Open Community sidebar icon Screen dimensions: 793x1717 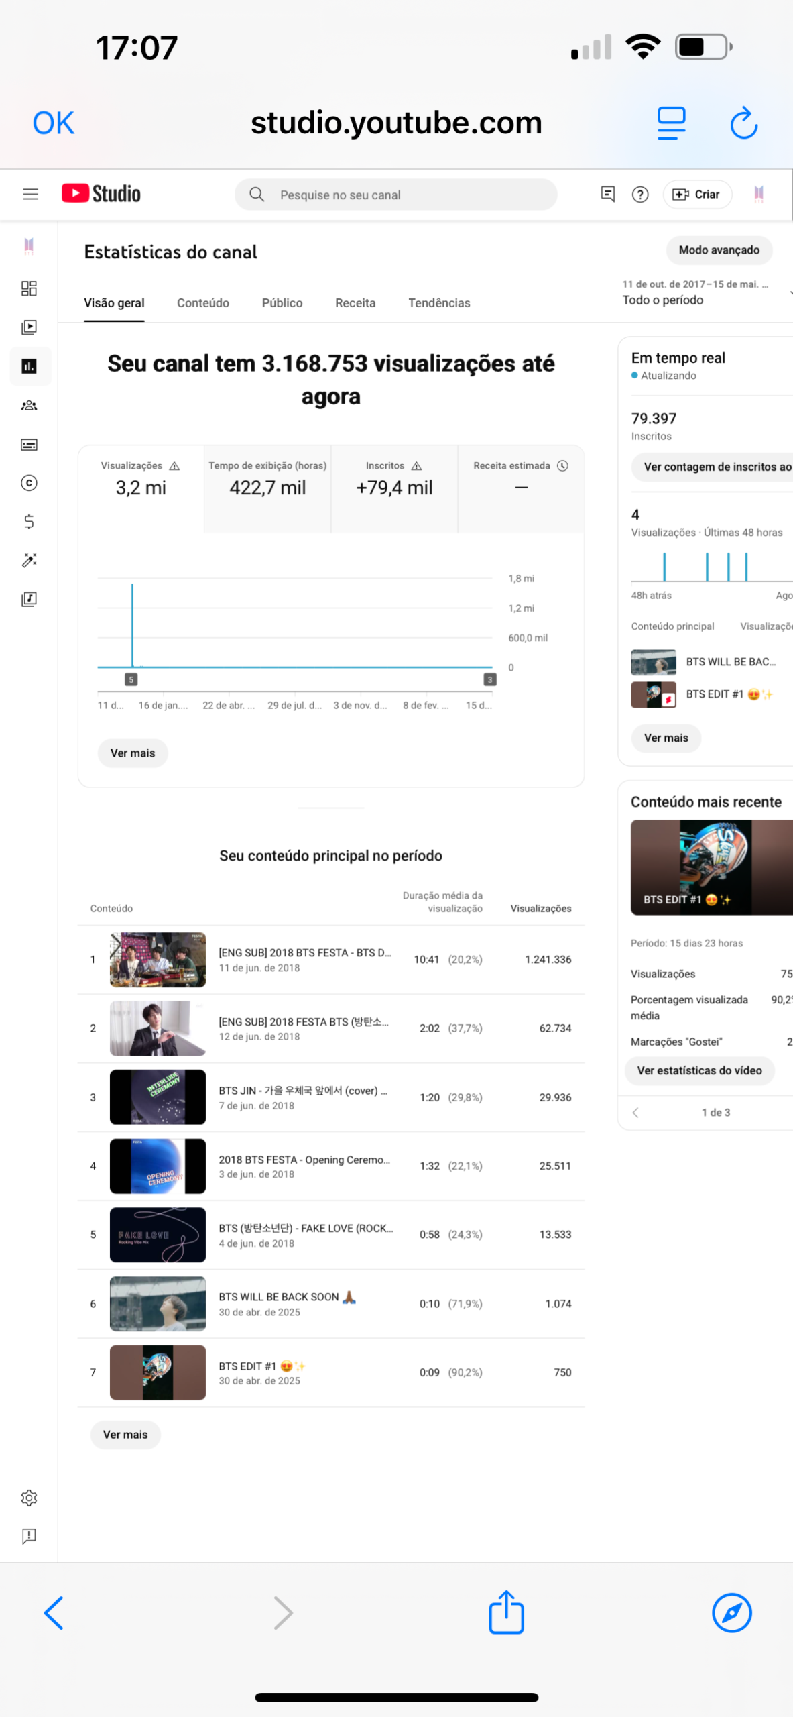point(29,406)
